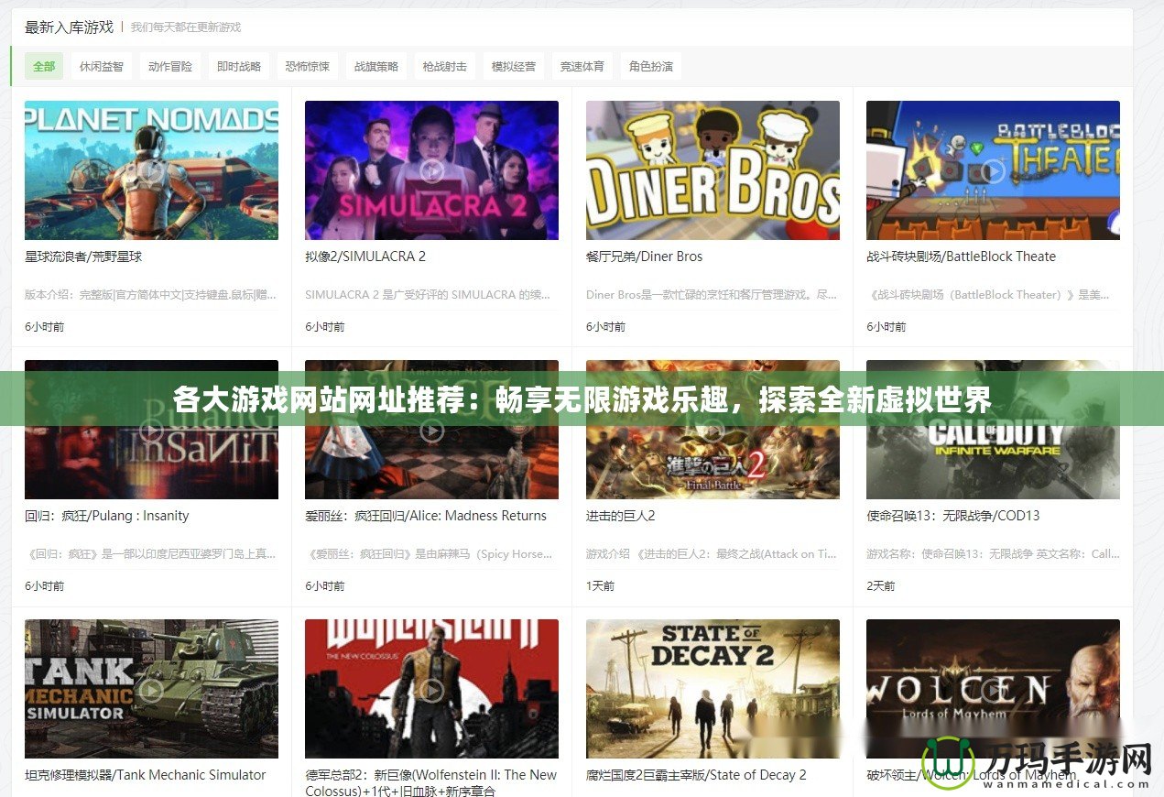Screen dimensions: 1164x797
Task: Click description 'SIMULACRA 2 是广受好评的'
Action: point(428,295)
